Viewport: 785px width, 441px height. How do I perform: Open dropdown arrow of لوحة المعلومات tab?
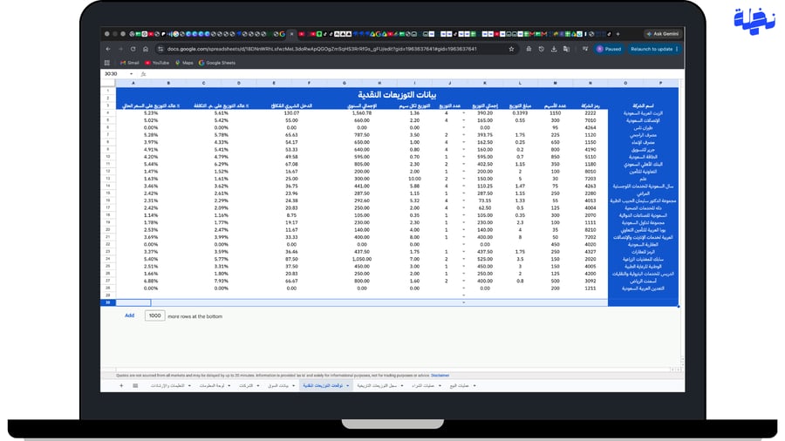coord(229,385)
